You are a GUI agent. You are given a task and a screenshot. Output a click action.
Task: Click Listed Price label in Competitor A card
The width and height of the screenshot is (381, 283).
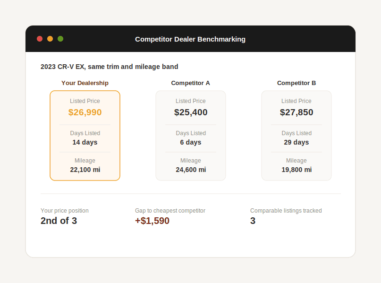(x=191, y=101)
